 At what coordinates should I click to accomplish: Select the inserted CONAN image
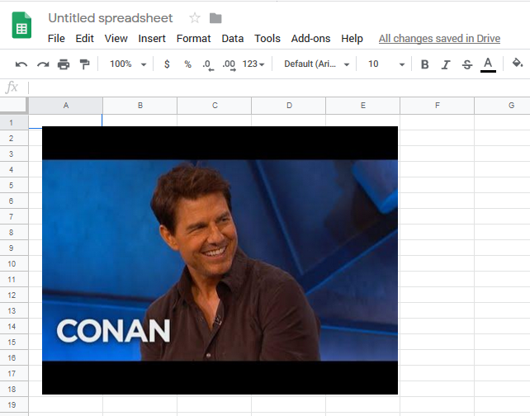click(x=220, y=260)
